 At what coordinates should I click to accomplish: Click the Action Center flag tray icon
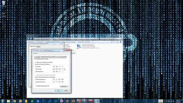pos(166,101)
